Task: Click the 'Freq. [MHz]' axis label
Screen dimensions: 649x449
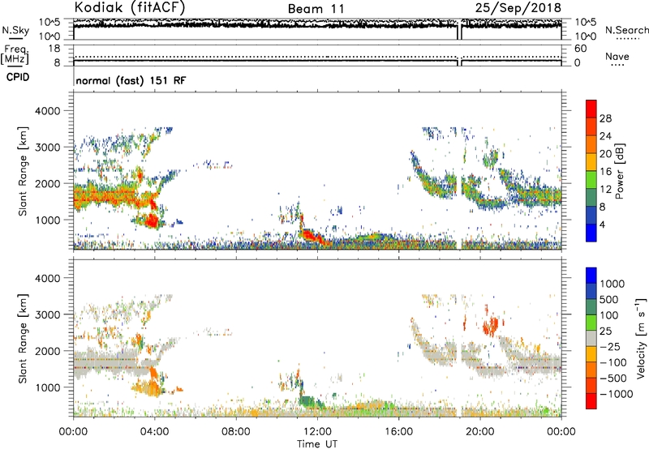Action: pos(15,54)
